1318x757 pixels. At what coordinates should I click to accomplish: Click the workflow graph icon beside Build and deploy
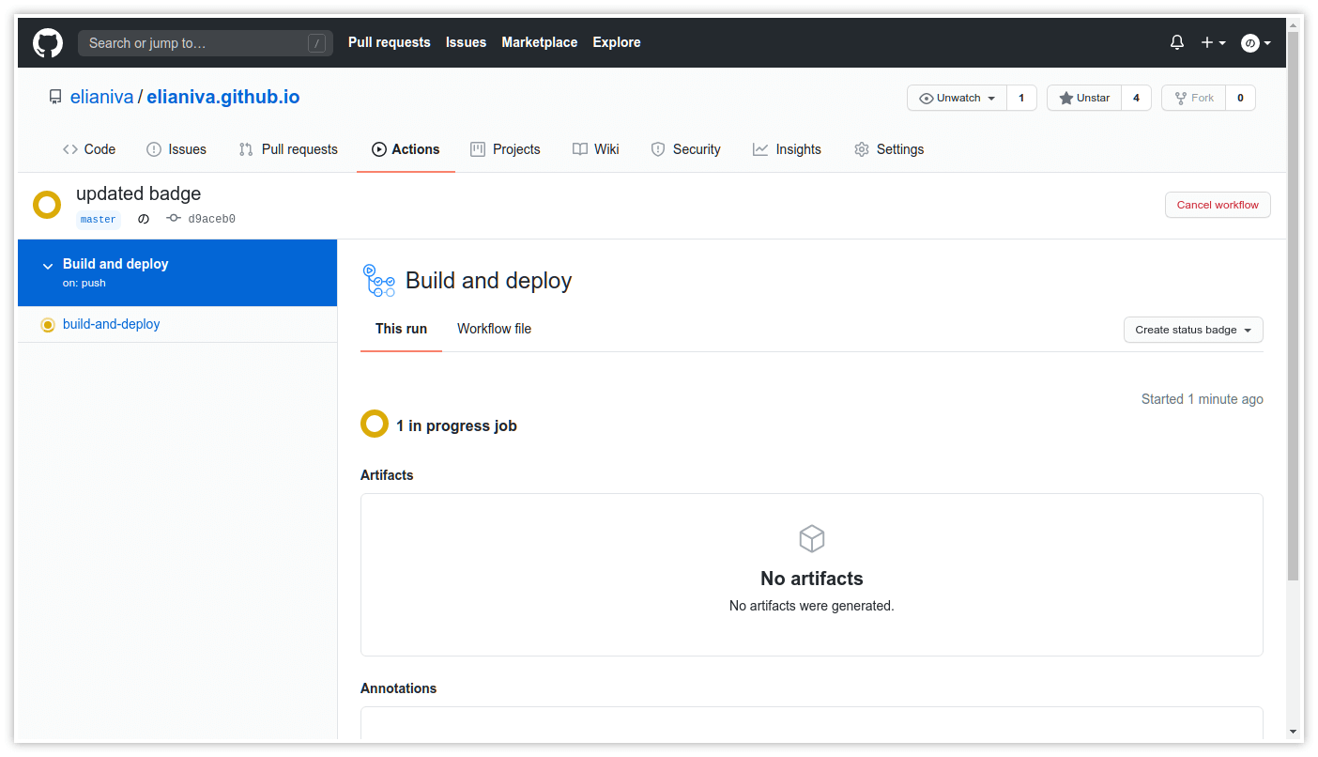[x=378, y=280]
